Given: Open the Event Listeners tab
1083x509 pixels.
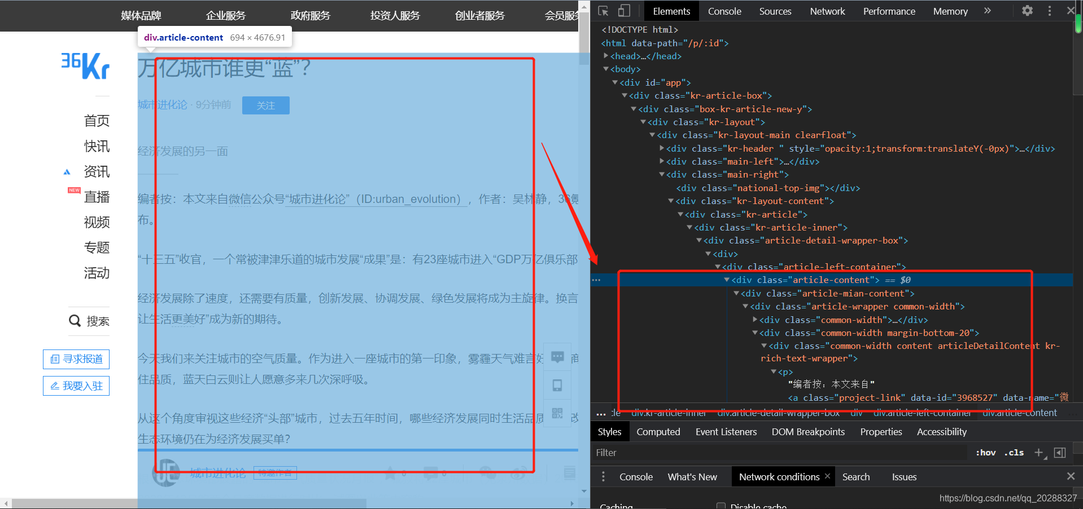Looking at the screenshot, I should coord(726,432).
